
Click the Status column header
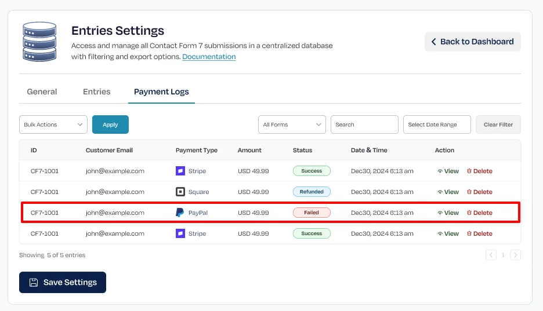tap(302, 151)
